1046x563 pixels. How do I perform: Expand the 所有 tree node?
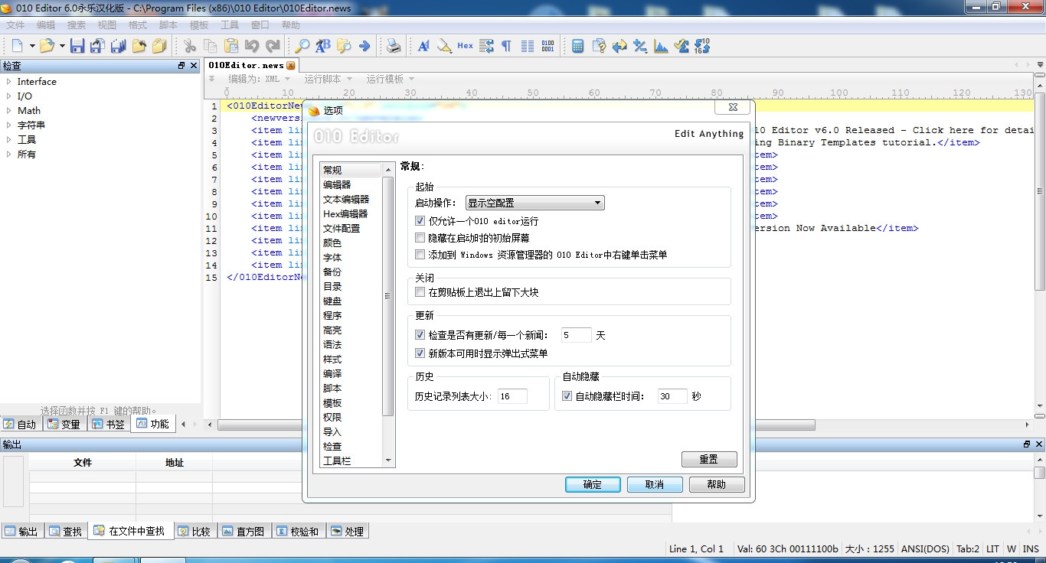click(x=8, y=155)
